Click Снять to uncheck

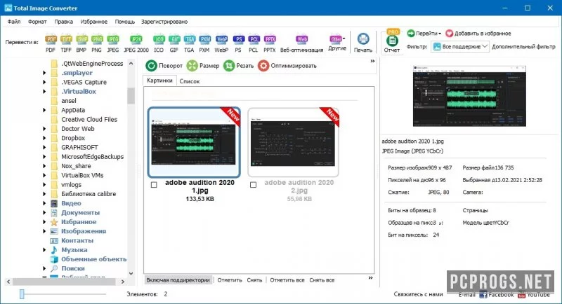[x=254, y=280]
